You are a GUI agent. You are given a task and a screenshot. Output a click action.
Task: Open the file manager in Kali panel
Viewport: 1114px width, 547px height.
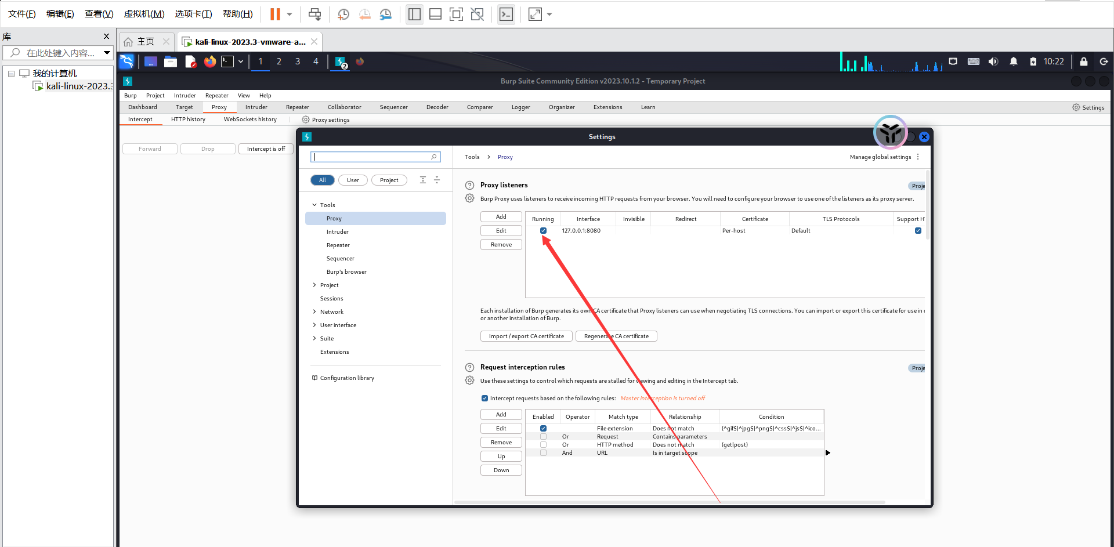tap(171, 61)
